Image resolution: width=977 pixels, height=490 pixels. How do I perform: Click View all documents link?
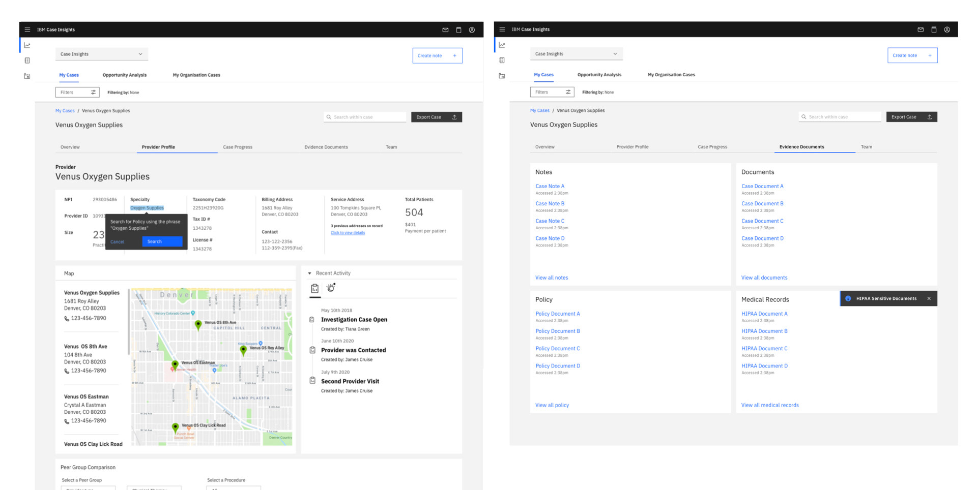pyautogui.click(x=764, y=278)
